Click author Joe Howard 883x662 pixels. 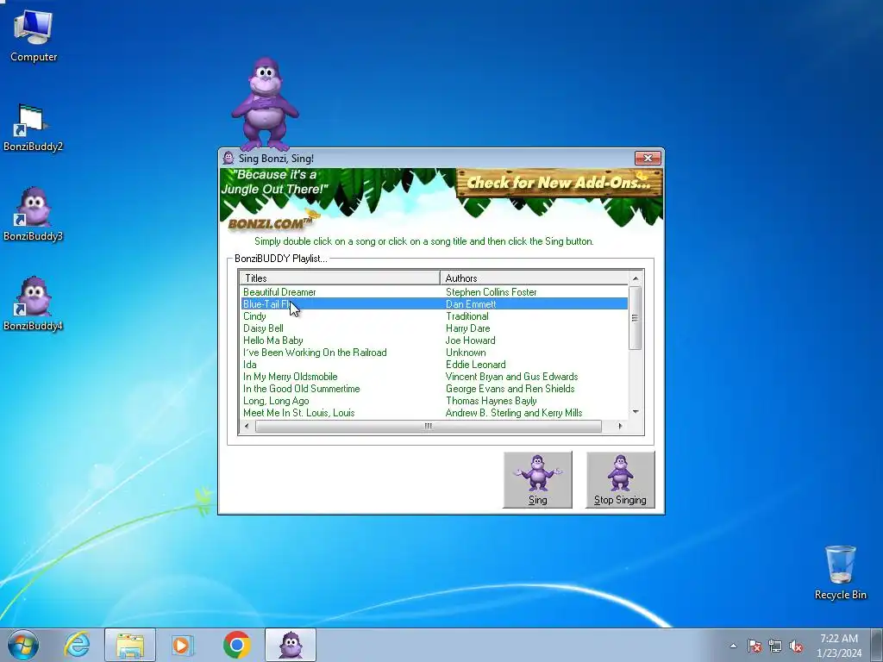click(x=470, y=340)
